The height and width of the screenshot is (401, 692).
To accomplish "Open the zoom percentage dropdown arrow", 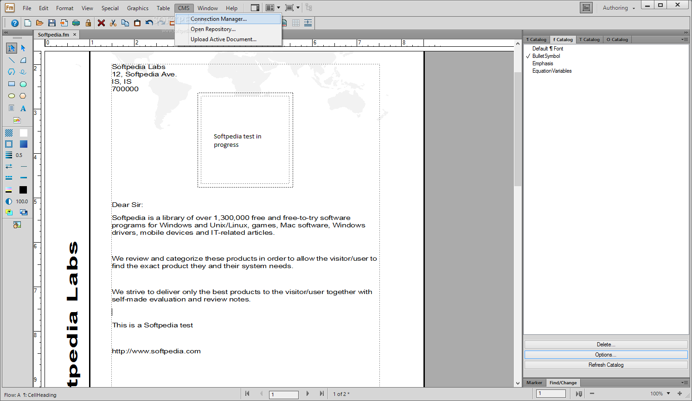I will (x=668, y=394).
